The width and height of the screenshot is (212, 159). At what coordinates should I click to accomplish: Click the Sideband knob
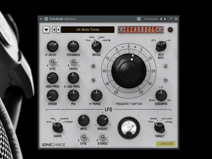[x=161, y=95]
